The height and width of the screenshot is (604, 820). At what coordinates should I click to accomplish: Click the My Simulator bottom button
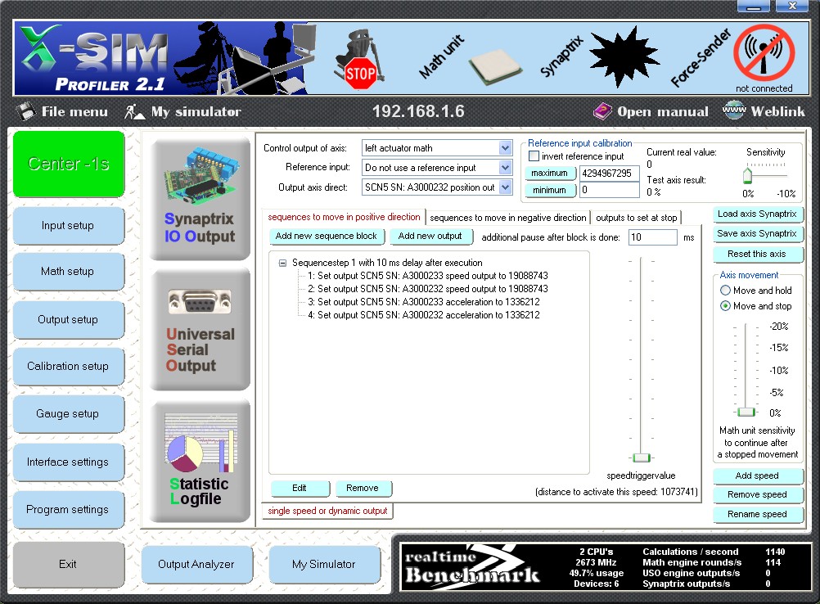[324, 564]
